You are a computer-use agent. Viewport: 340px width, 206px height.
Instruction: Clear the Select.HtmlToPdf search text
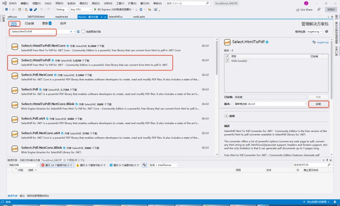click(71, 32)
